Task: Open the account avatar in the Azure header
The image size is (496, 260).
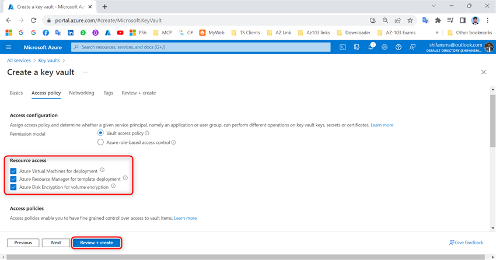Action: click(x=489, y=47)
